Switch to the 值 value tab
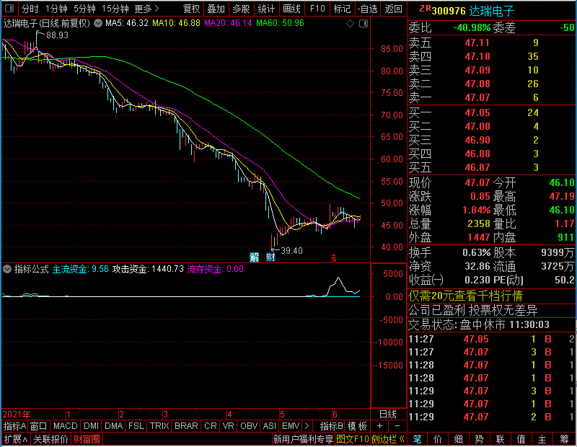The image size is (577, 447). 521,439
